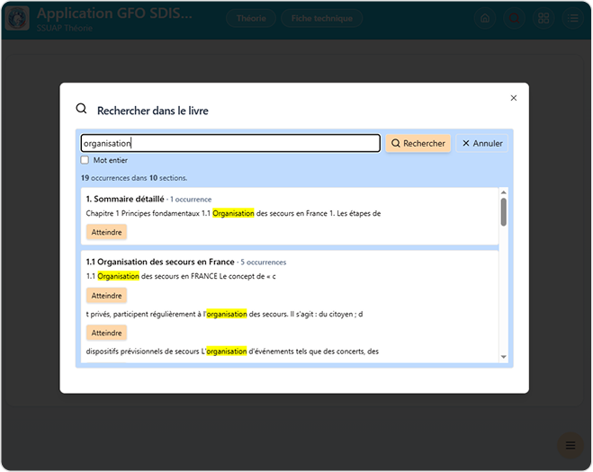Screen dimensions: 593x472
Task: Click Atteindre below 'participent régulièrement' result
Action: click(107, 333)
